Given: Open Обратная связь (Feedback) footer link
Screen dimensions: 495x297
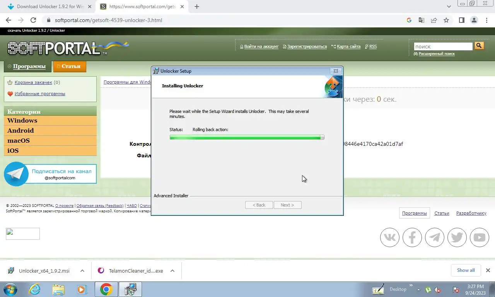Looking at the screenshot, I should click(100, 206).
